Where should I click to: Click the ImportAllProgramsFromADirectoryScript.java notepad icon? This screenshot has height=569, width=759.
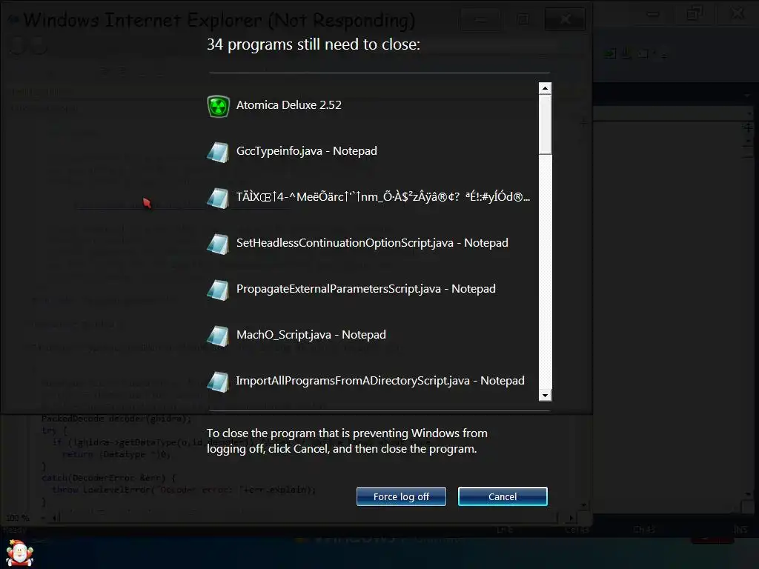(x=218, y=382)
